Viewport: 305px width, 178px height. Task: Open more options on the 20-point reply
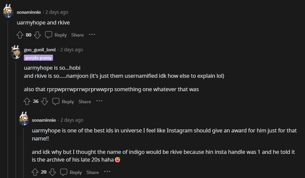[107, 172]
